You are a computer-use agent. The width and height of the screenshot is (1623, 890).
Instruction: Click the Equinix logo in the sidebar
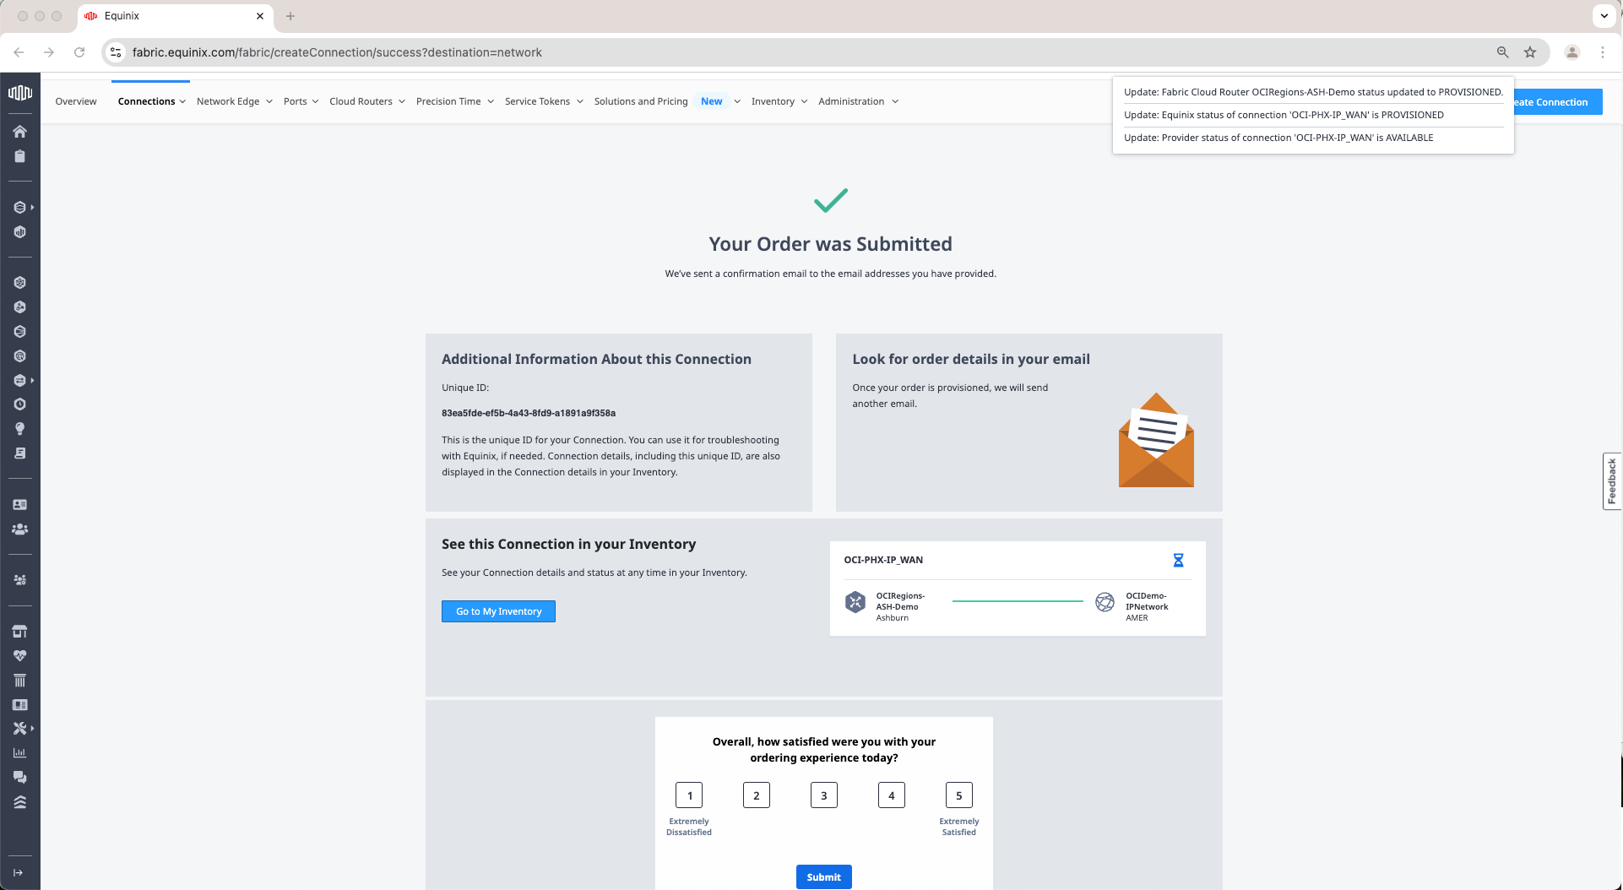[20, 92]
